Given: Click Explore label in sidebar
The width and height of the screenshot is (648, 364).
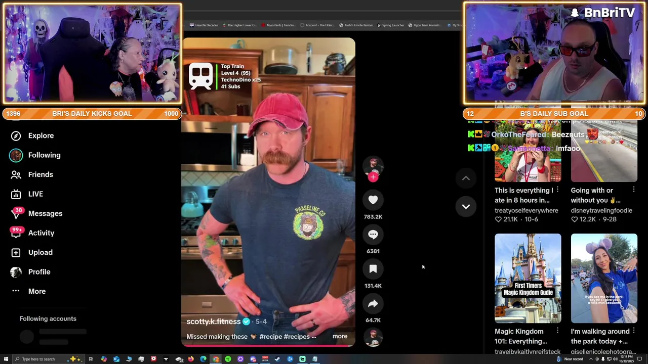Looking at the screenshot, I should [x=41, y=135].
